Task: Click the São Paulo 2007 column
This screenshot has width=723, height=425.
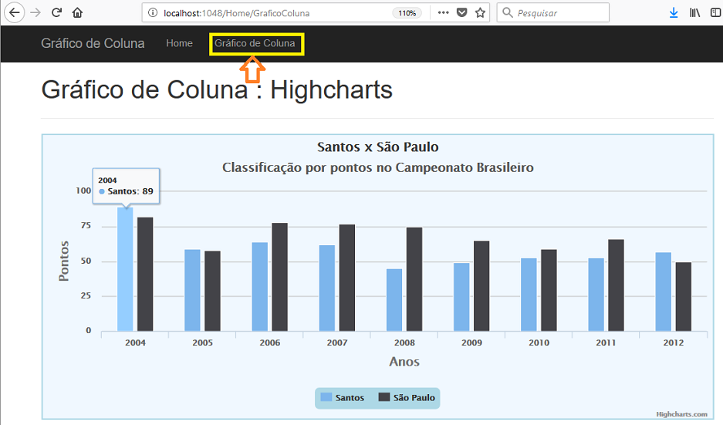Action: (347, 278)
